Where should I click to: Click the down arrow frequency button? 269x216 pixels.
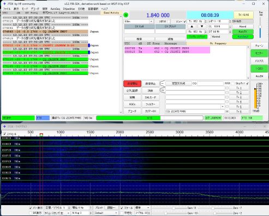(202, 26)
